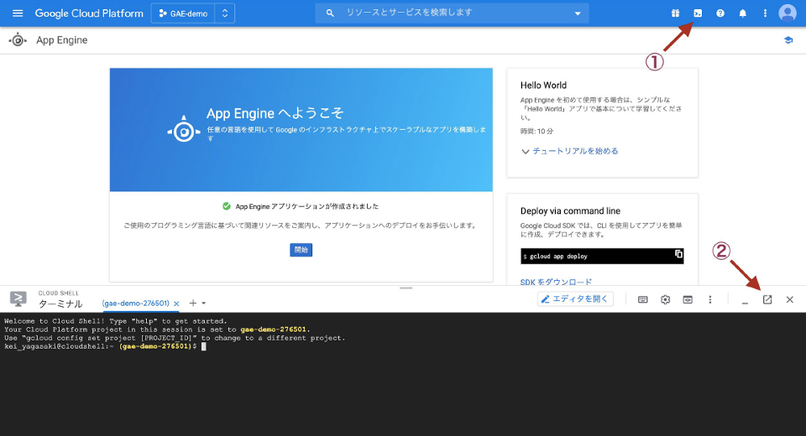Activate Cloud Shell from the top bar
This screenshot has height=436, width=806.
pyautogui.click(x=698, y=13)
